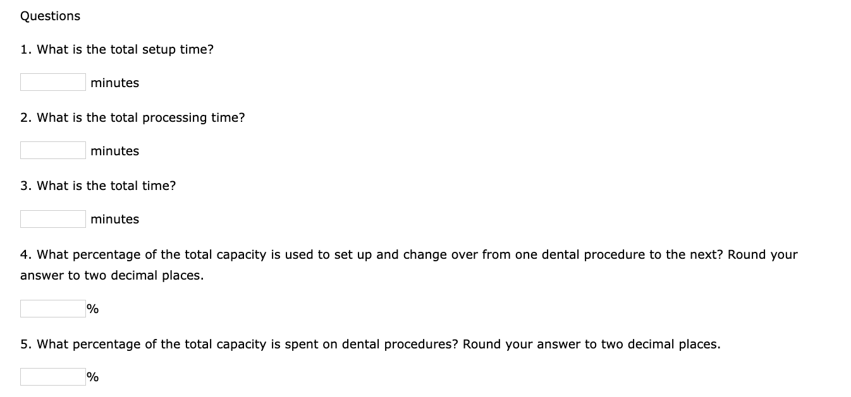851x397 pixels.
Task: Click the answer box for total processing time
Action: tap(52, 150)
